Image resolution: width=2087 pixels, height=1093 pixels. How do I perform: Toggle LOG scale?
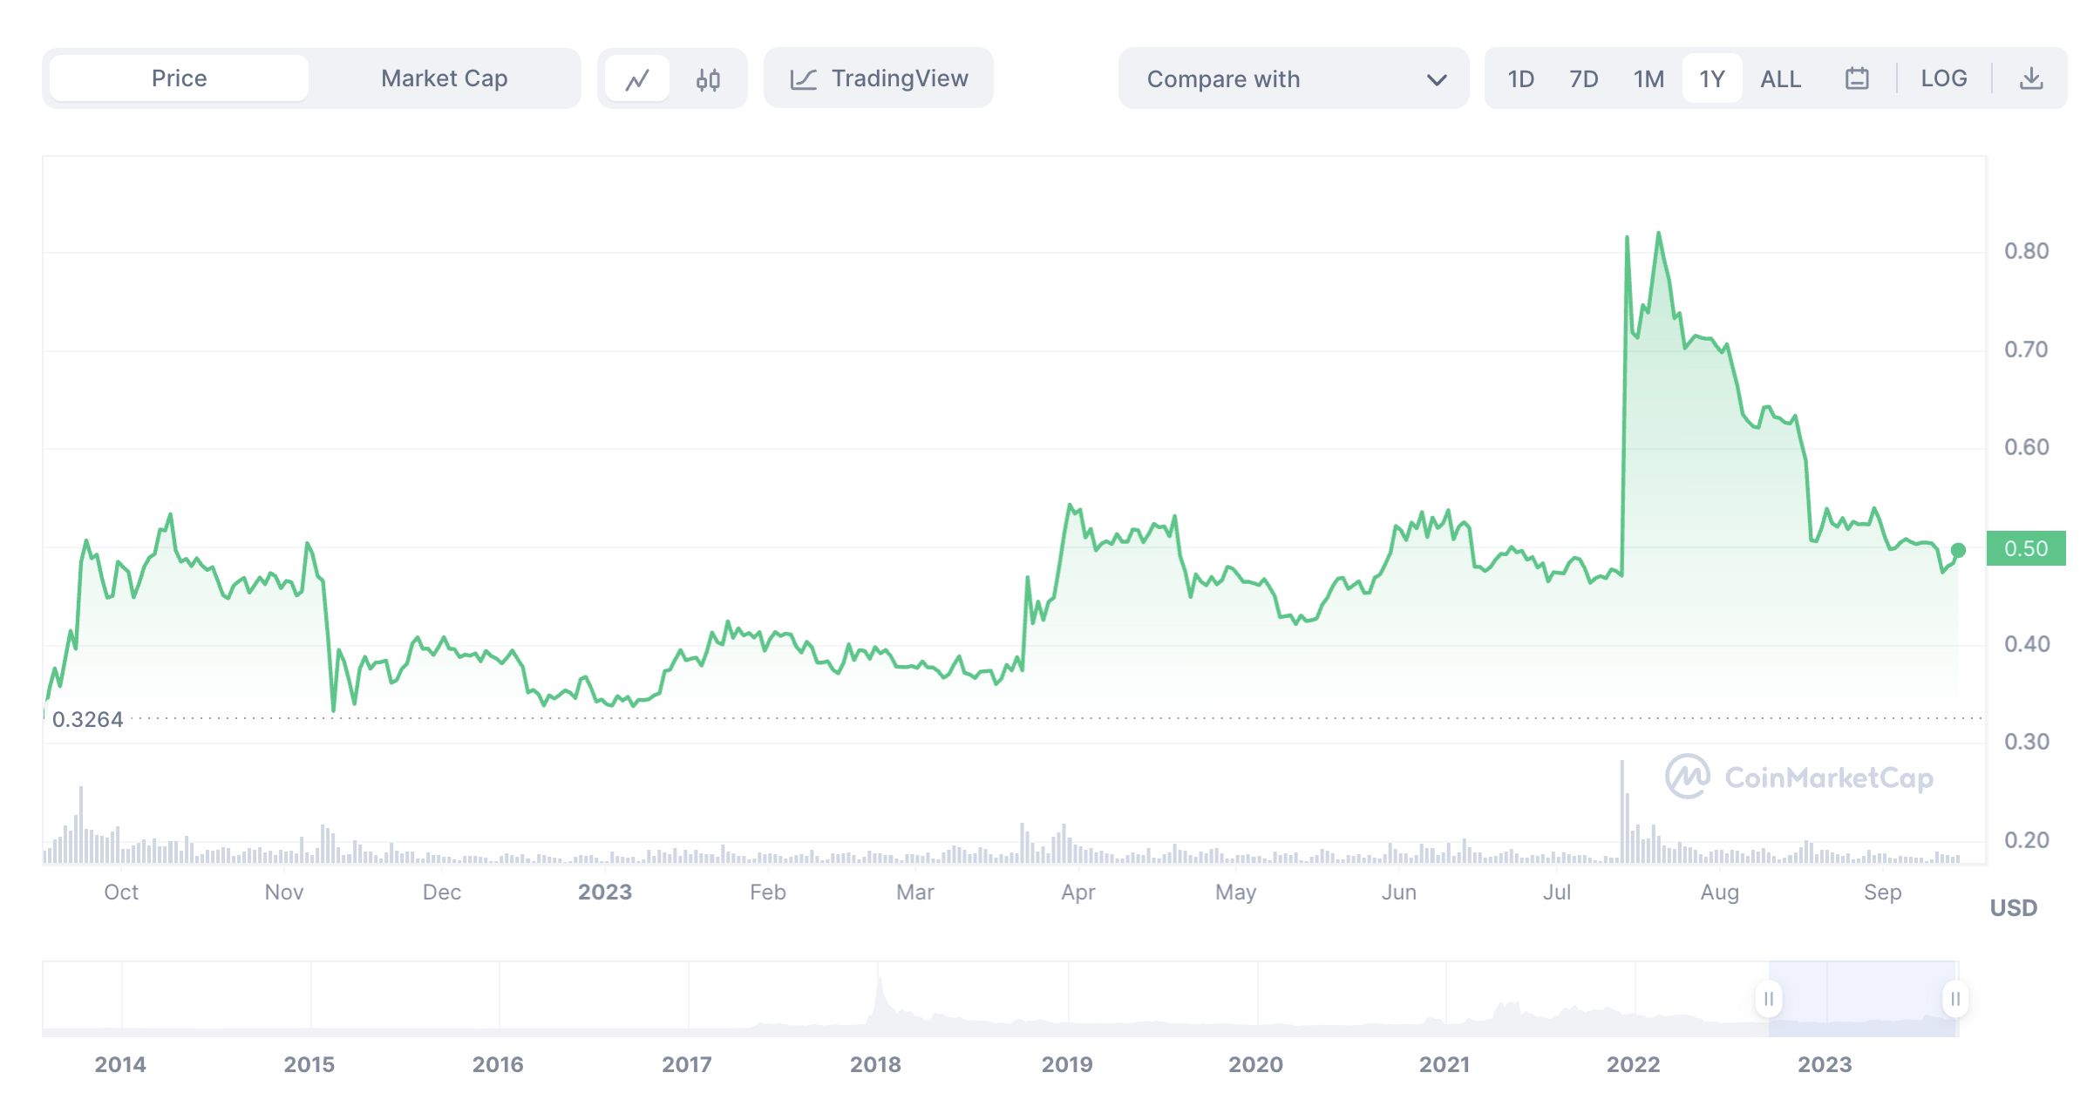(1944, 78)
